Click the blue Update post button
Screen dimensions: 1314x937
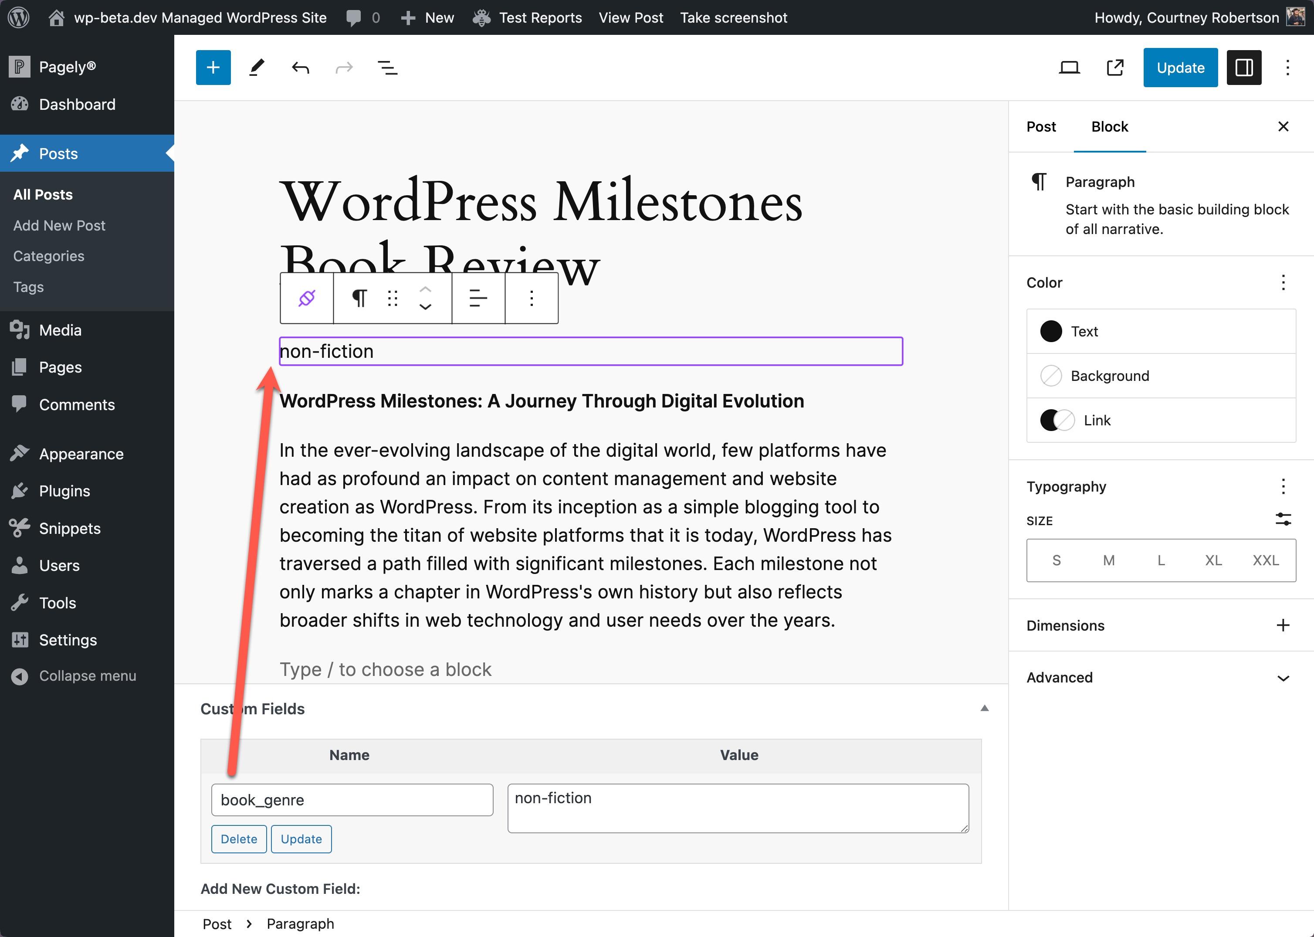[1180, 68]
